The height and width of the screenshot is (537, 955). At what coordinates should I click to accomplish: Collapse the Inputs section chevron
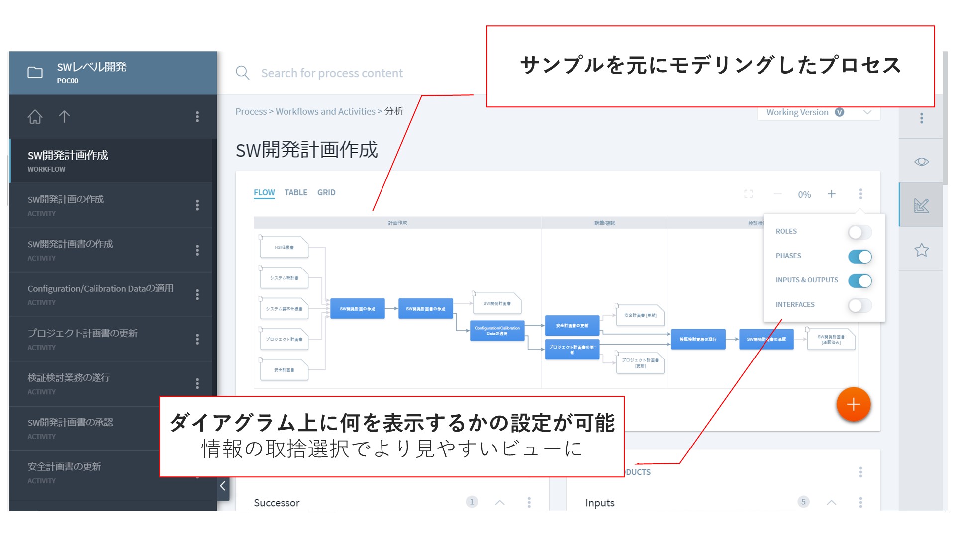pos(831,502)
